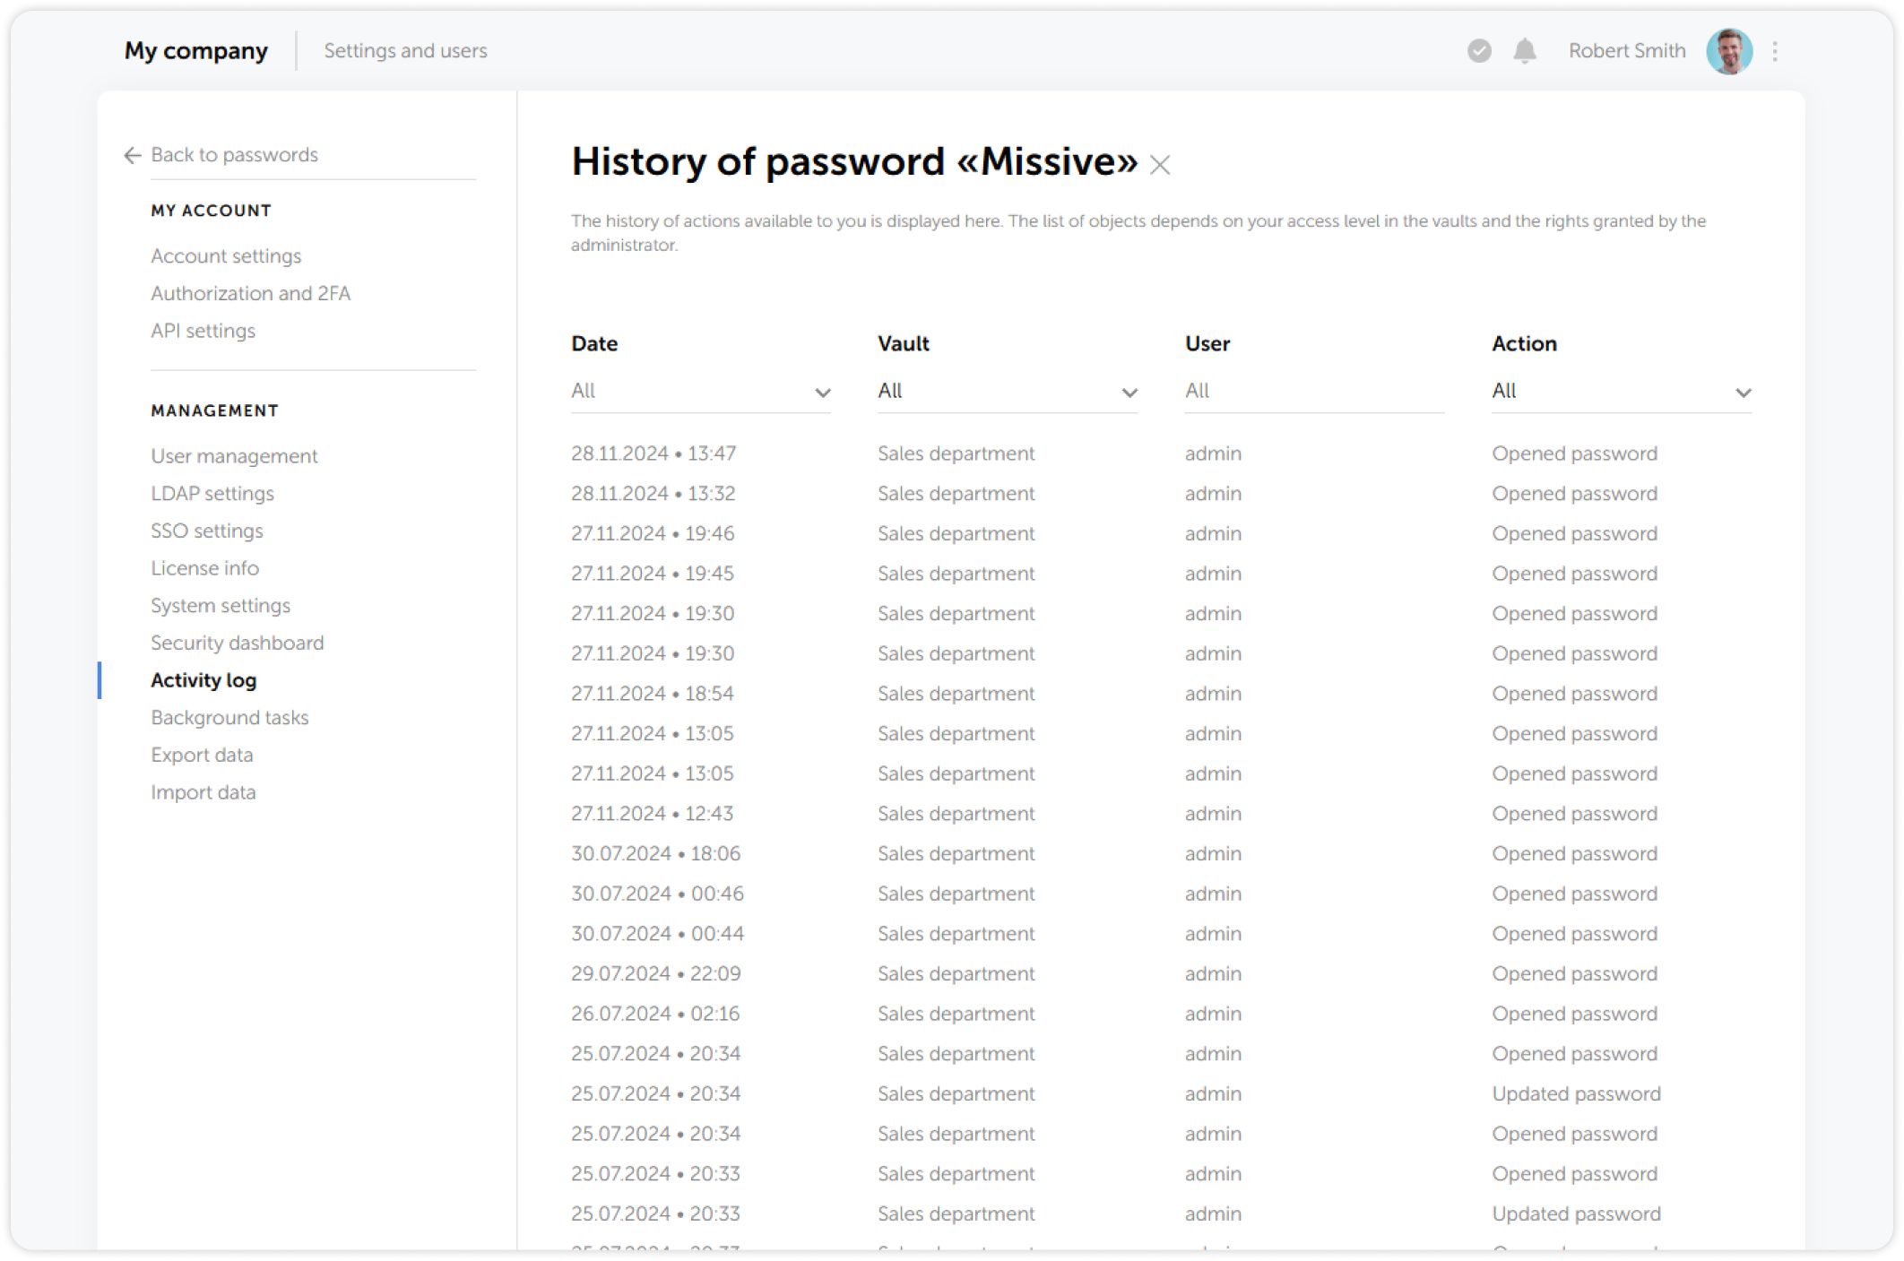Select Activity log in the sidebar
This screenshot has width=1904, height=1261.
203,679
